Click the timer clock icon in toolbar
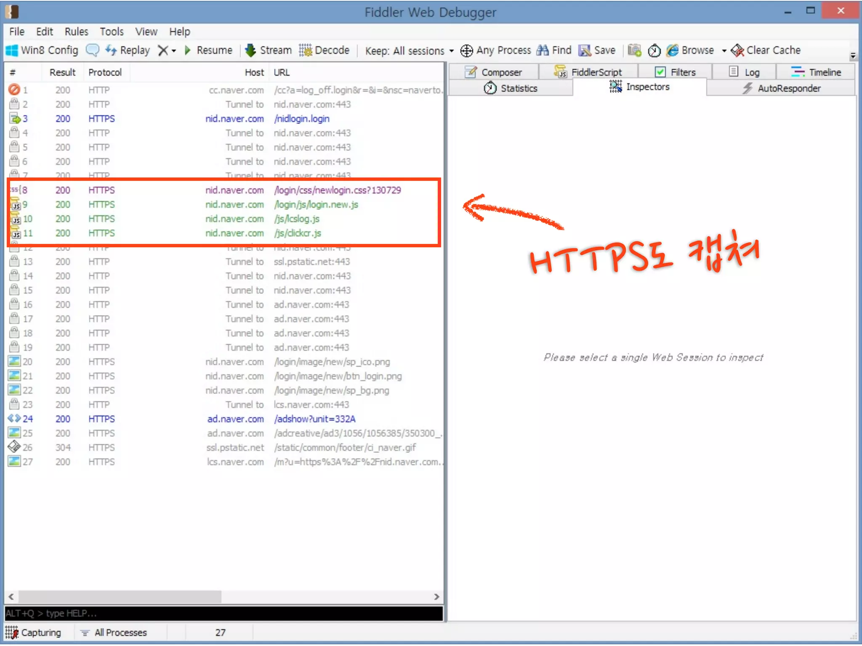This screenshot has height=646, width=862. (x=654, y=50)
